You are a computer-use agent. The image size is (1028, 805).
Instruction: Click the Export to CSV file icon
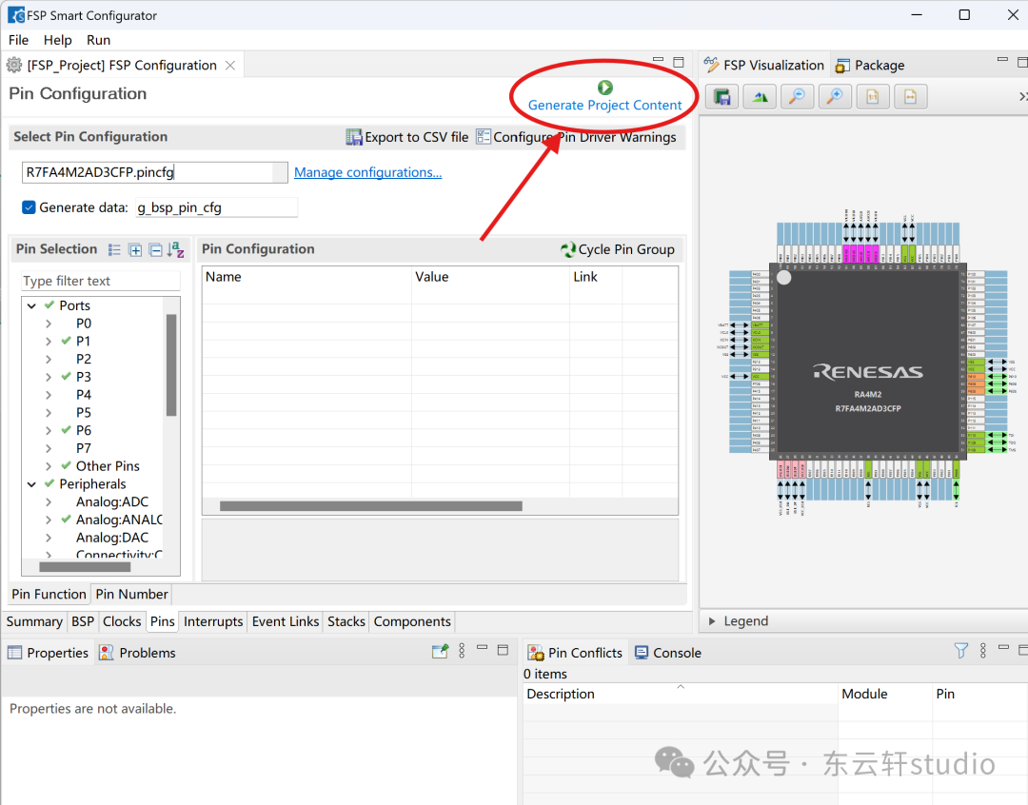point(353,137)
